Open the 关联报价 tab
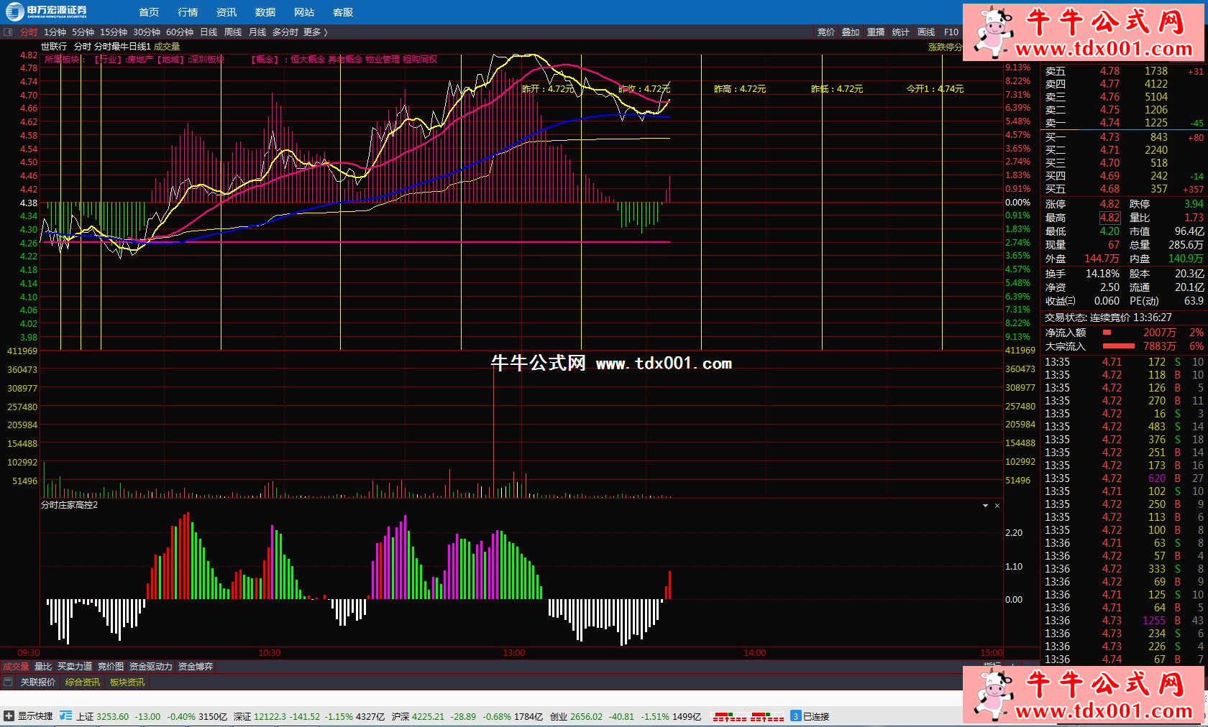 pyautogui.click(x=38, y=682)
